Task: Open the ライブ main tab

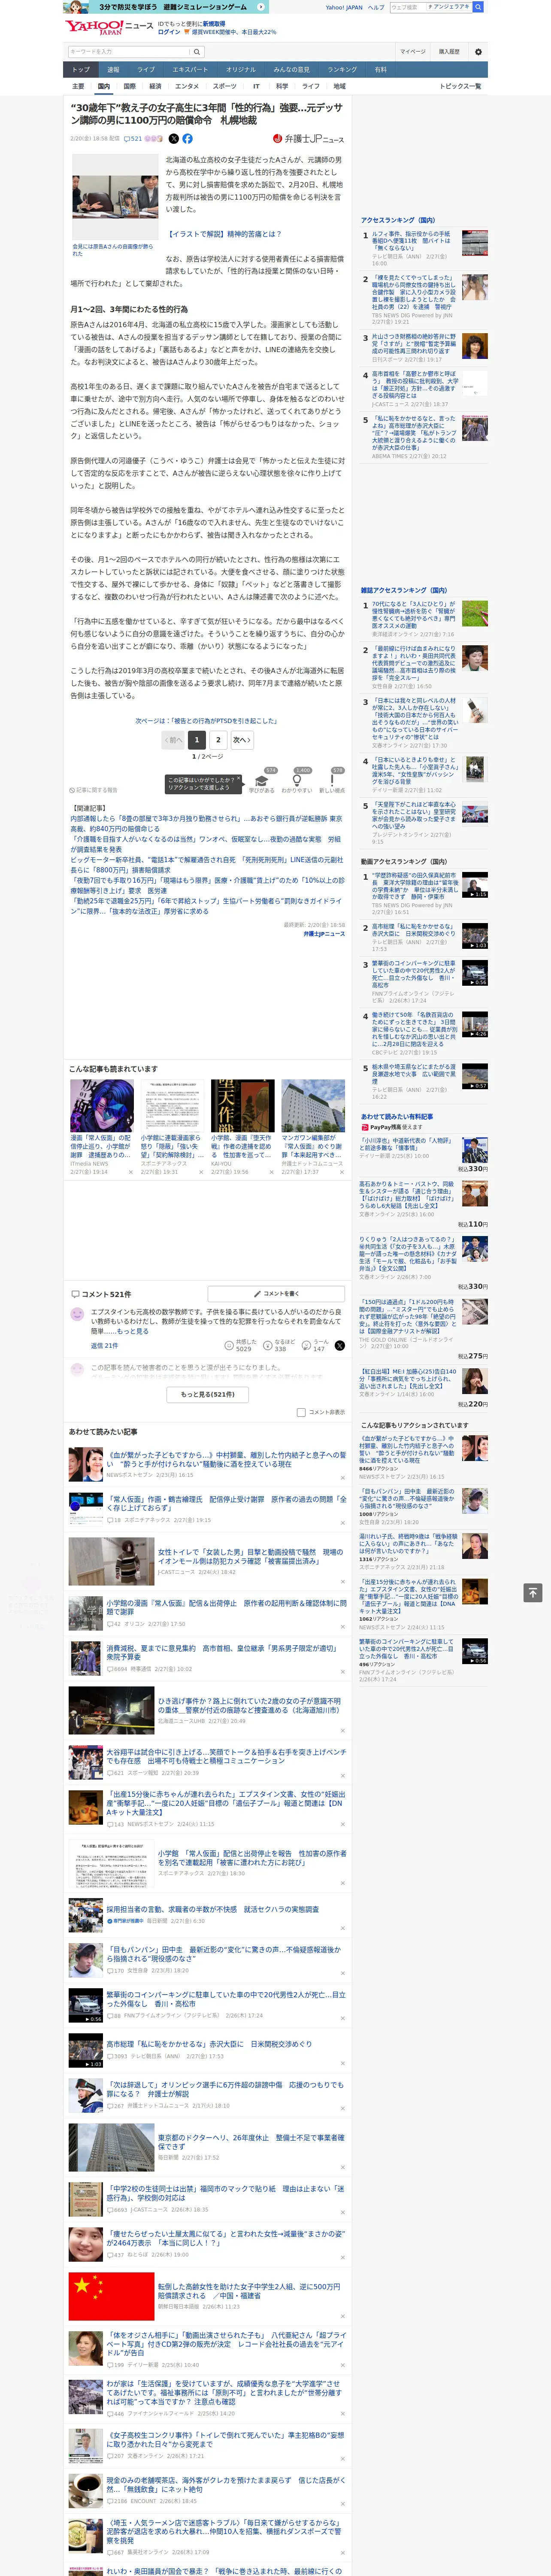Action: [146, 70]
